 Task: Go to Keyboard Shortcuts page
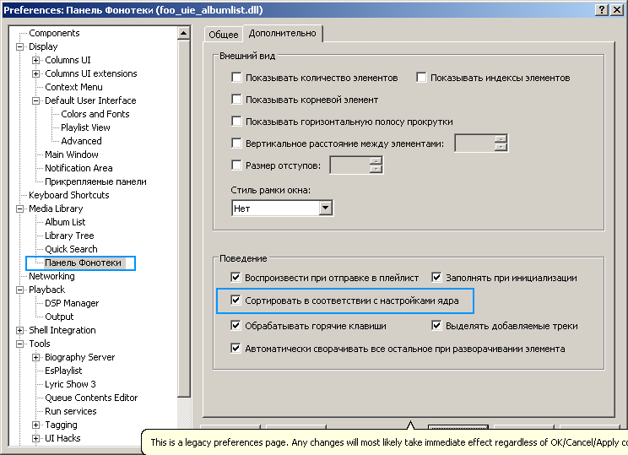pos(70,195)
